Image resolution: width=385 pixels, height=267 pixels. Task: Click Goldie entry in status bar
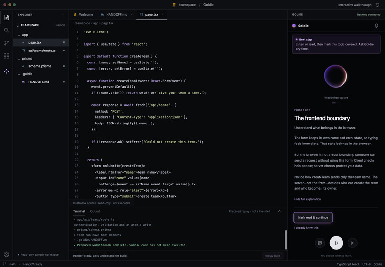point(378,264)
